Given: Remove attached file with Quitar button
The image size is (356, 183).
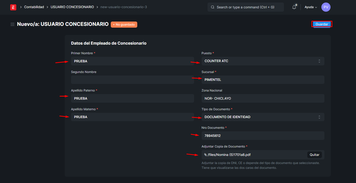Looking at the screenshot, I should click(x=314, y=155).
